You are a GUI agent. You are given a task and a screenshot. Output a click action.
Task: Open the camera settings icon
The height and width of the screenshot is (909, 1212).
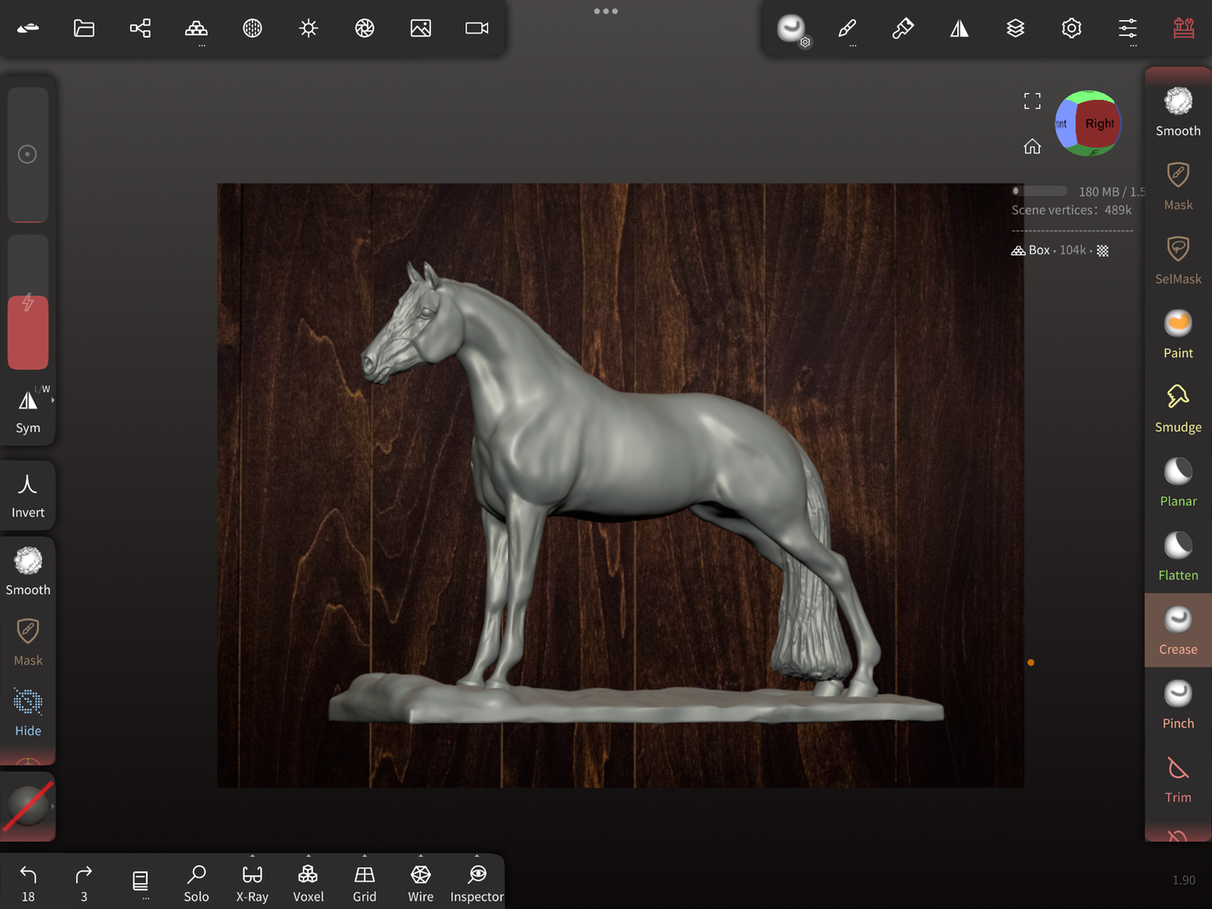(476, 29)
